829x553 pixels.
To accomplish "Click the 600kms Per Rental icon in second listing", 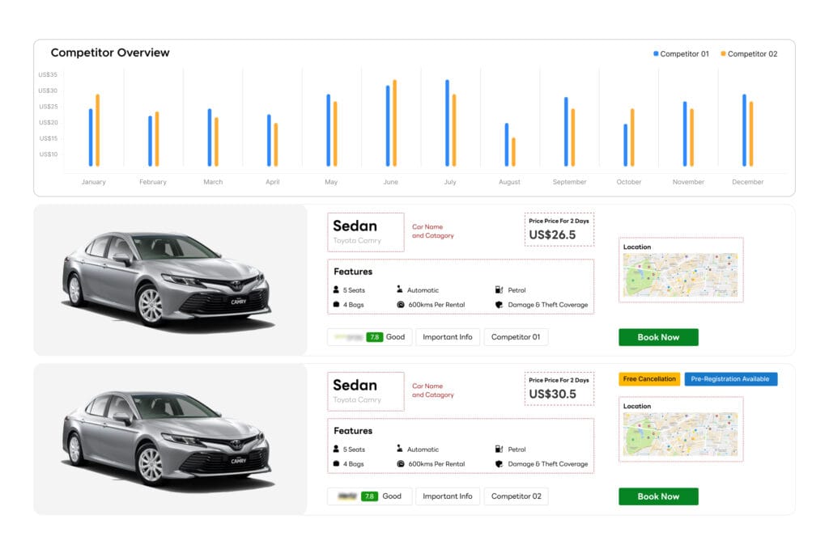I will [x=400, y=464].
